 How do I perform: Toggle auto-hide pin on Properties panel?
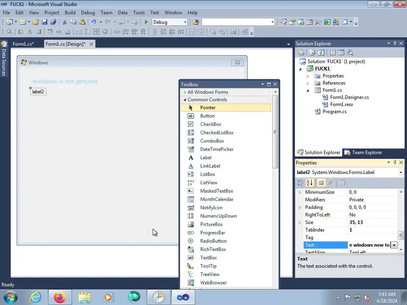[x=395, y=162]
